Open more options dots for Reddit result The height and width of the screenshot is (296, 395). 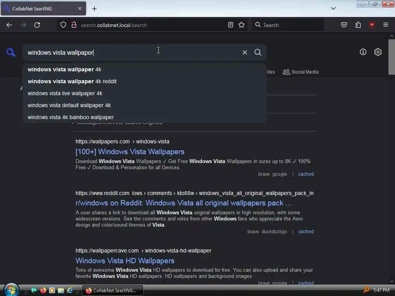click(293, 232)
